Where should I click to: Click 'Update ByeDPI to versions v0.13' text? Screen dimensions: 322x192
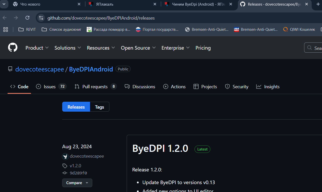[179, 182]
